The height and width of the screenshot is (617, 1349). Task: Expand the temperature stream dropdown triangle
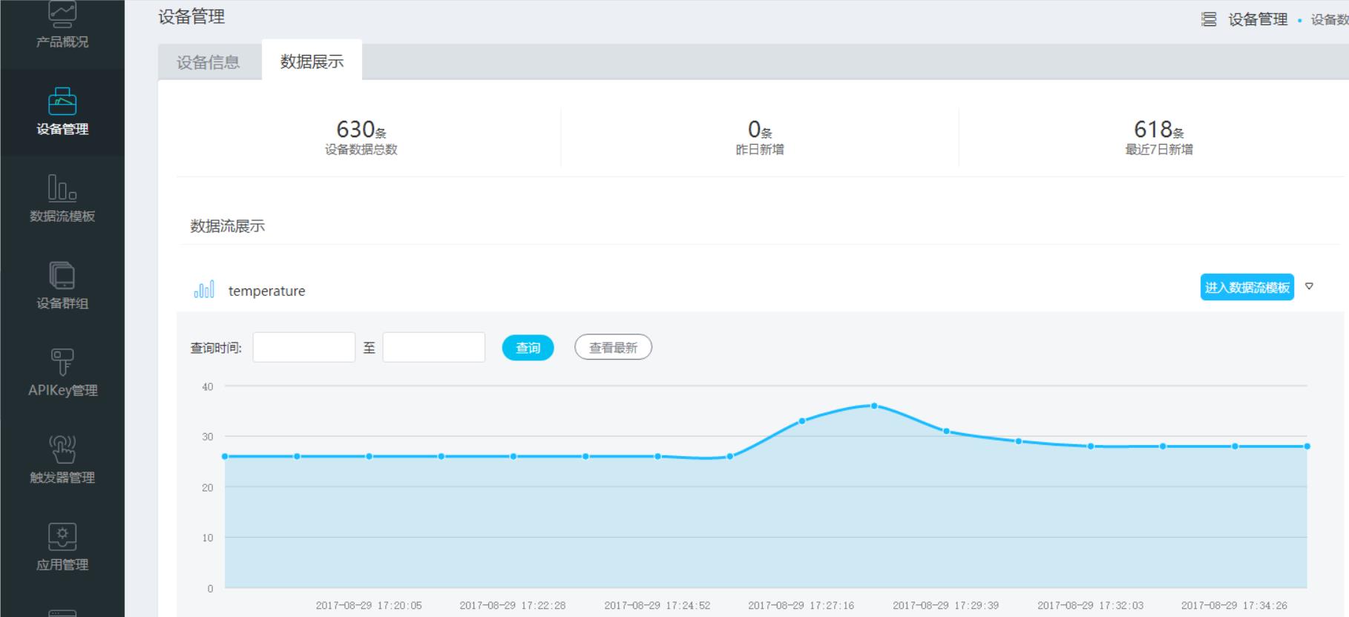[x=1309, y=286]
